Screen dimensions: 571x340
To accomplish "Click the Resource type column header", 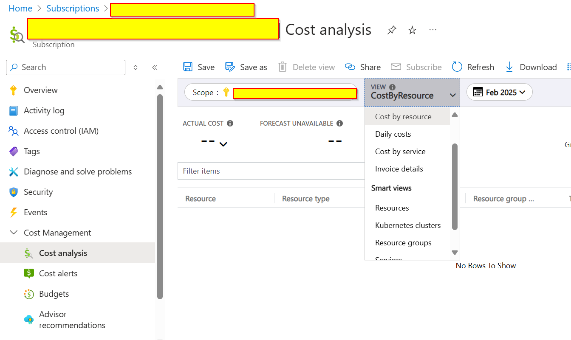I will click(x=306, y=199).
